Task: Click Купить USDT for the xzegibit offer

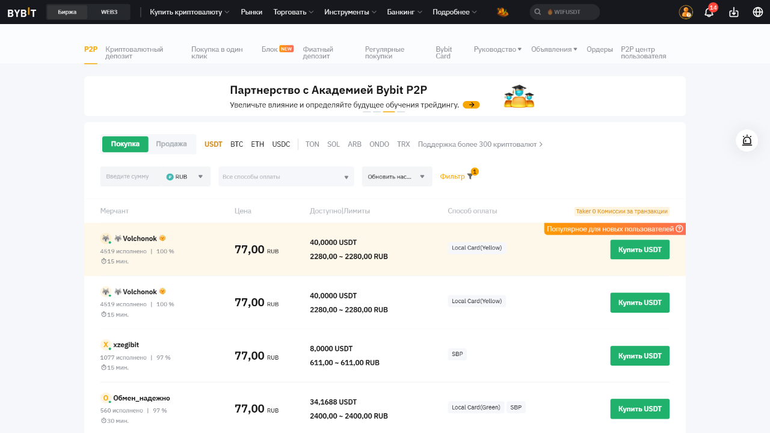Action: 639,355
